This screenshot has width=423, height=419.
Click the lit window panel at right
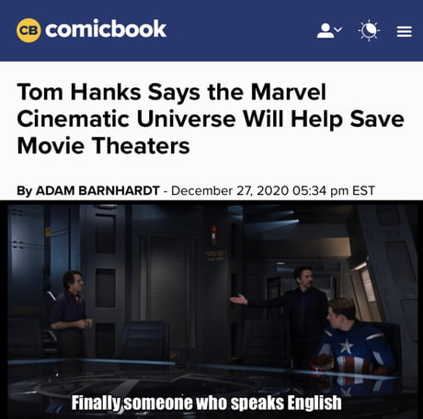368,285
